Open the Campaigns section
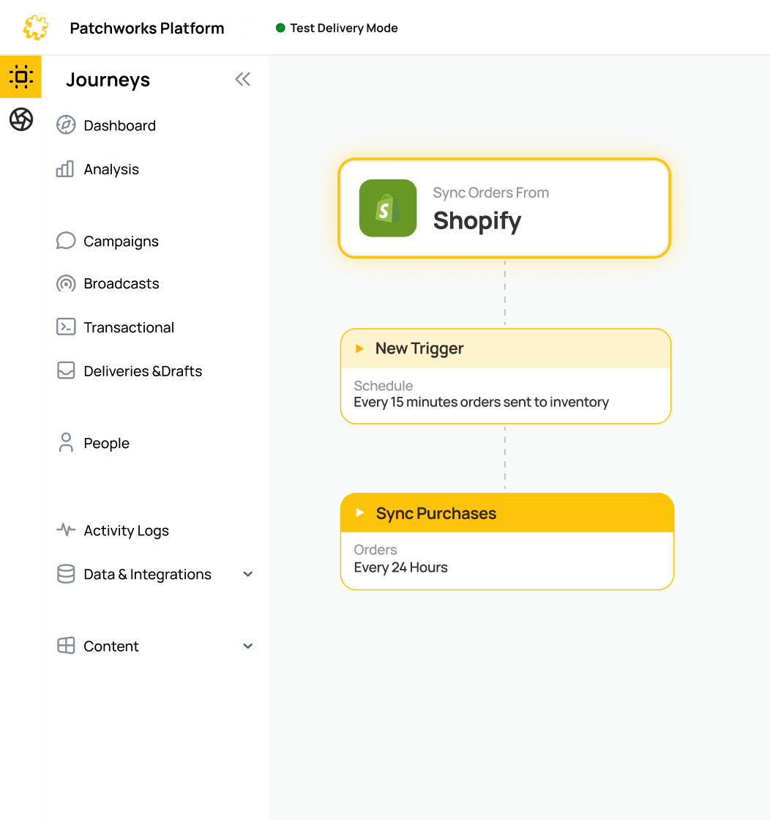 [x=121, y=242]
